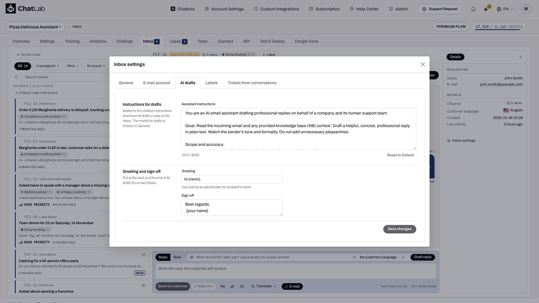539x303 pixels.
Task: Switch to the Labels settings tab
Action: click(212, 83)
